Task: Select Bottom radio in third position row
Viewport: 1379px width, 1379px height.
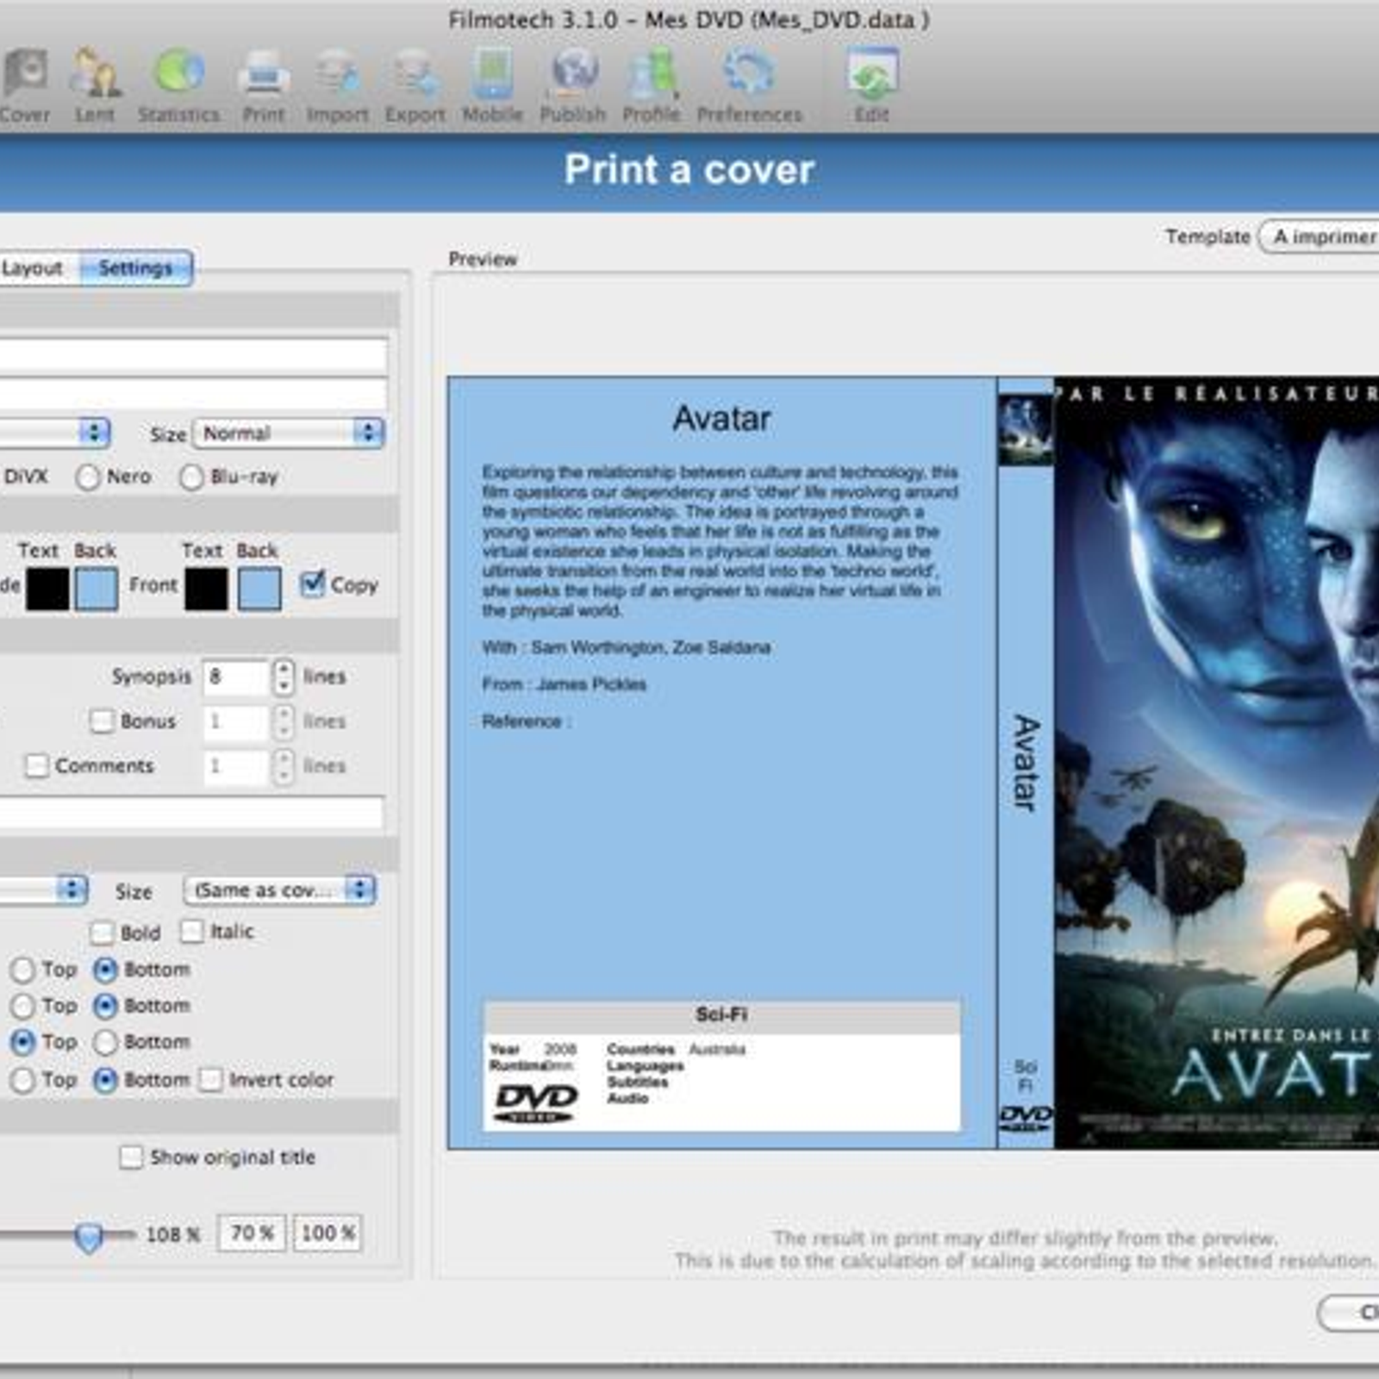Action: 105,1042
